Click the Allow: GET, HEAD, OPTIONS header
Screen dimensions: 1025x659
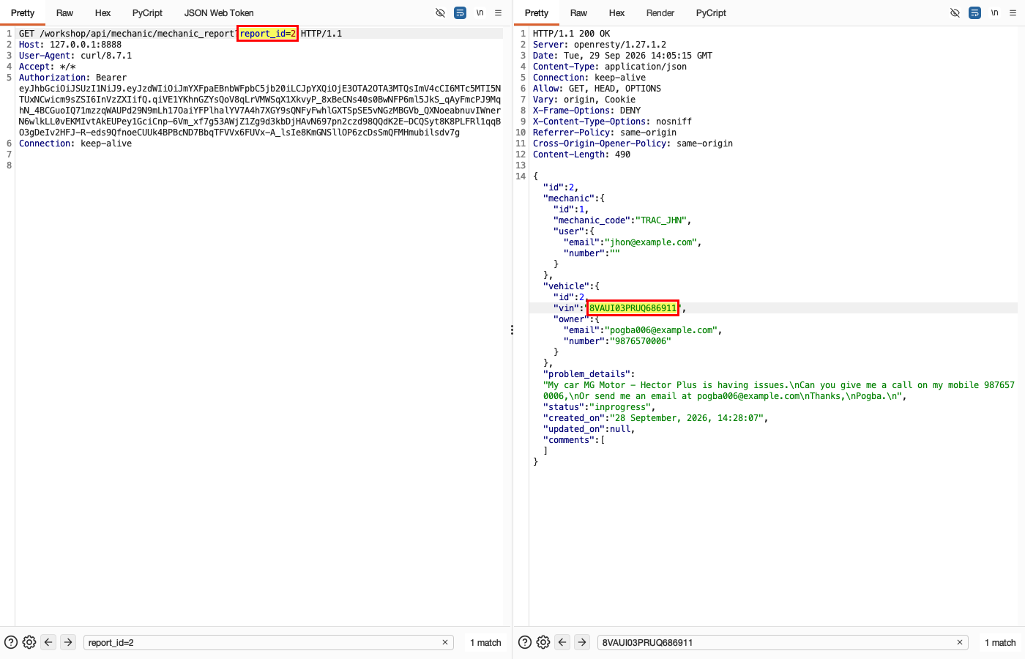pyautogui.click(x=597, y=89)
